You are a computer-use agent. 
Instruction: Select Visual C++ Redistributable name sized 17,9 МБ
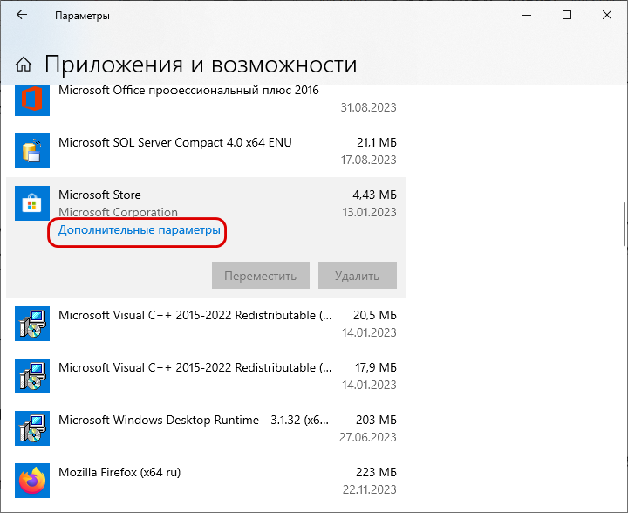[195, 368]
